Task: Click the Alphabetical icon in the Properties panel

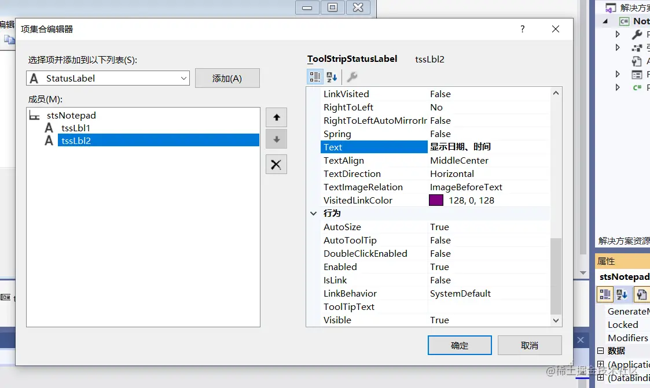Action: point(622,294)
